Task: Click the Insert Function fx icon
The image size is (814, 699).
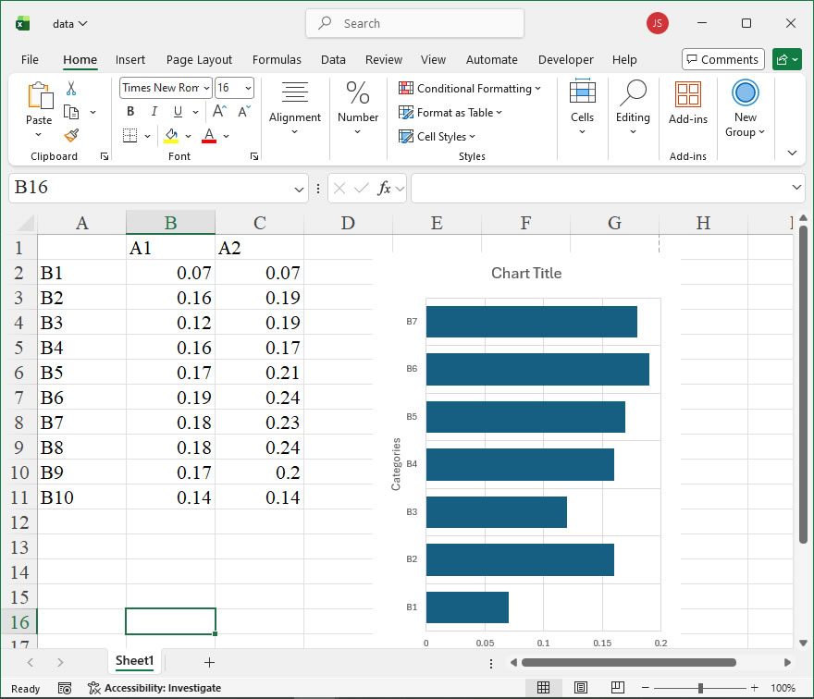Action: click(385, 188)
